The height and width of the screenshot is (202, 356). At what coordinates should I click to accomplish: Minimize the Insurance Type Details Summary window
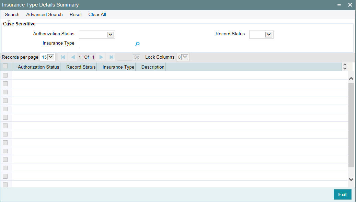(x=339, y=5)
